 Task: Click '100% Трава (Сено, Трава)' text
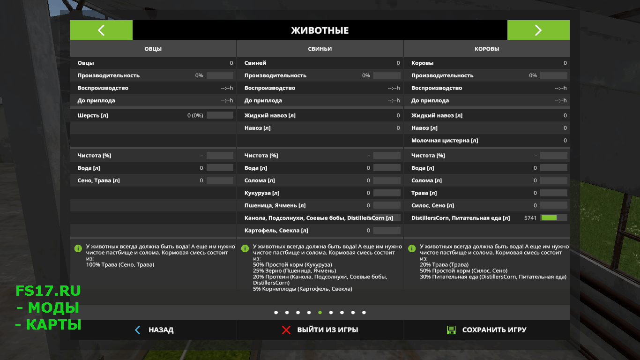click(x=120, y=265)
